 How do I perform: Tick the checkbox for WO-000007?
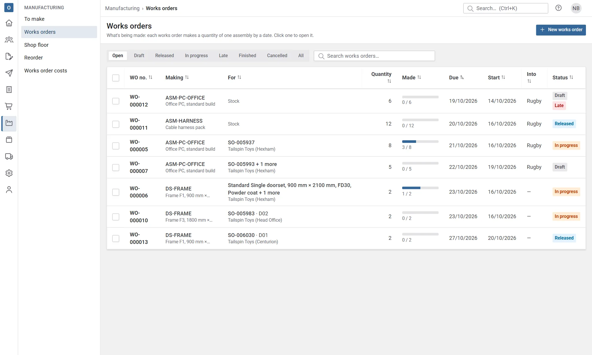coord(116,167)
